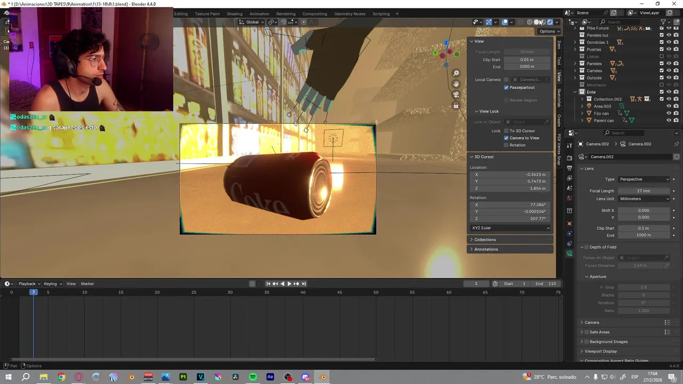Enable the Passepartout checkbox
This screenshot has width=683, height=384.
pos(506,87)
